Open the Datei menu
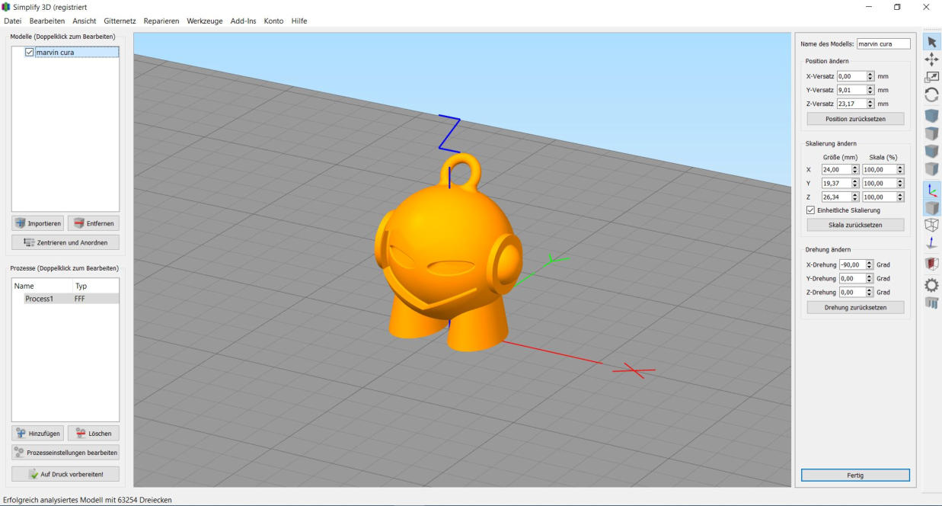Screen dimensions: 942x506 click(13, 21)
